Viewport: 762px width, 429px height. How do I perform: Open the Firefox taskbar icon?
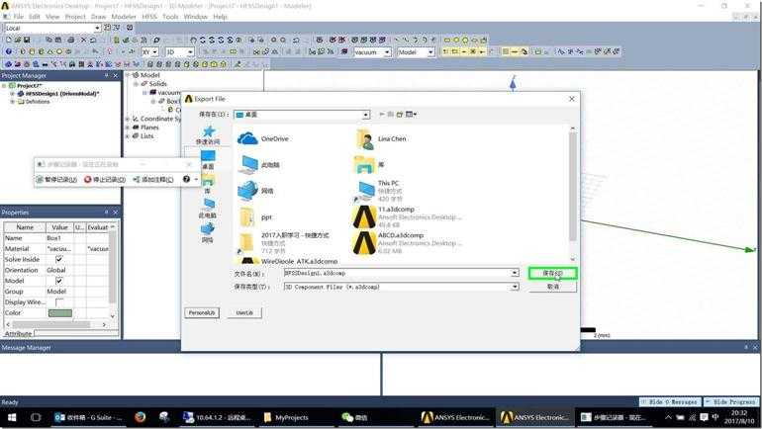click(x=140, y=417)
